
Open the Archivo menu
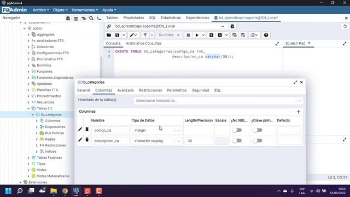click(40, 10)
